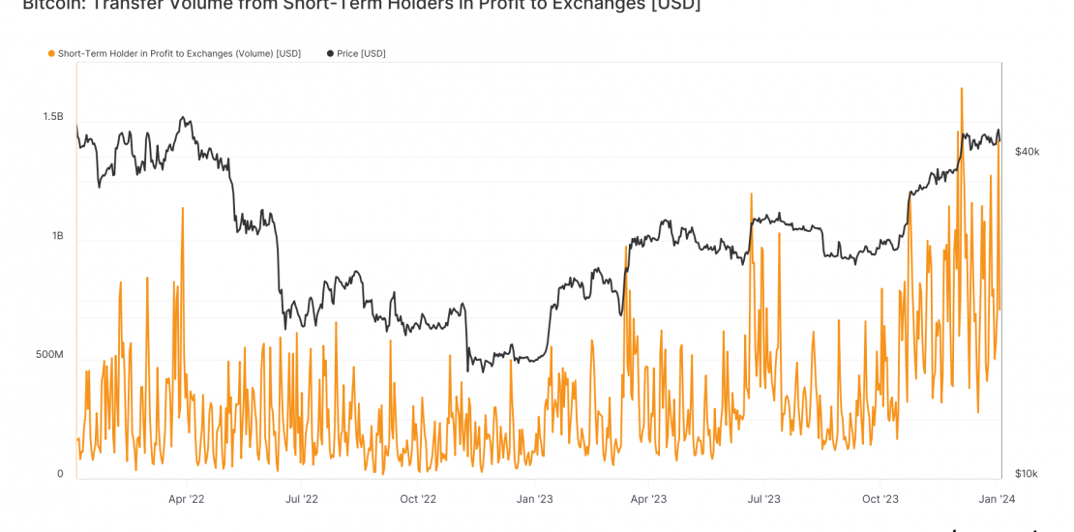This screenshot has width=1074, height=532.
Task: Click the $40k right axis label
Action: (x=1027, y=152)
